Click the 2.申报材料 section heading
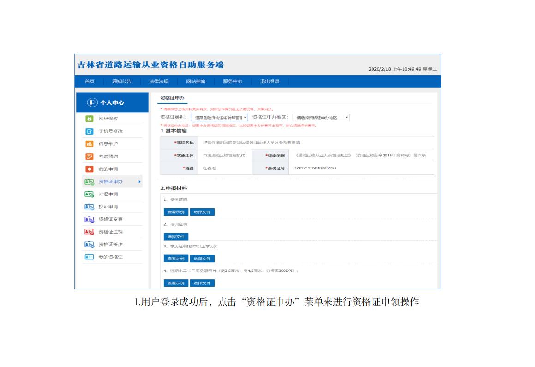 [x=174, y=188]
